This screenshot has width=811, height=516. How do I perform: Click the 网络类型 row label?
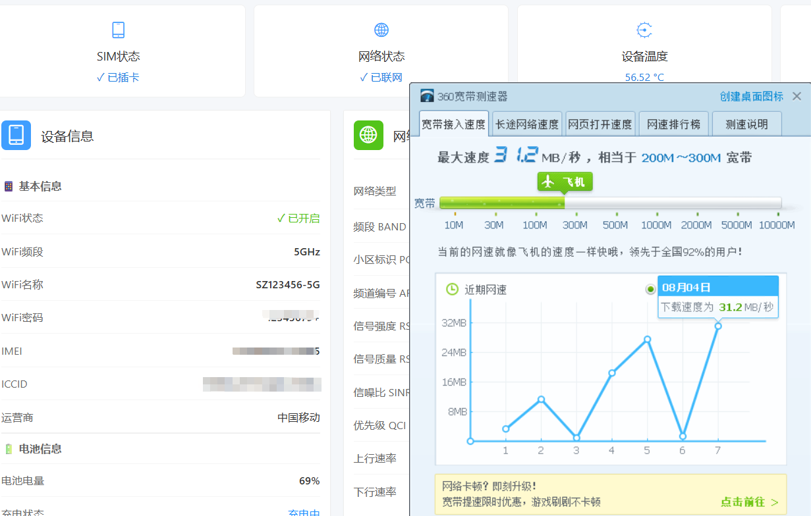click(x=375, y=191)
